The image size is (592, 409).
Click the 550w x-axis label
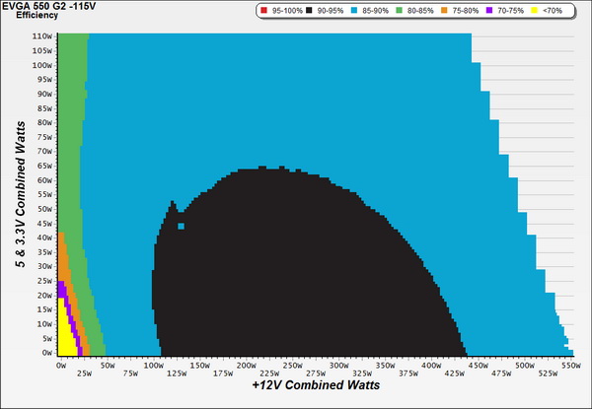(571, 366)
